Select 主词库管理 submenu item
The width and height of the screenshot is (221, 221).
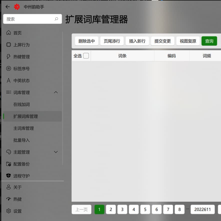coord(24,128)
